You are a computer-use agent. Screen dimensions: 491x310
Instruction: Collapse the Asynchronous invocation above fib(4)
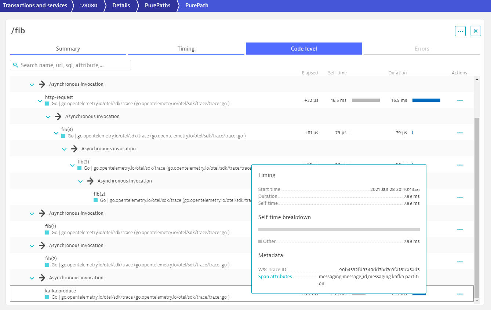coord(48,117)
